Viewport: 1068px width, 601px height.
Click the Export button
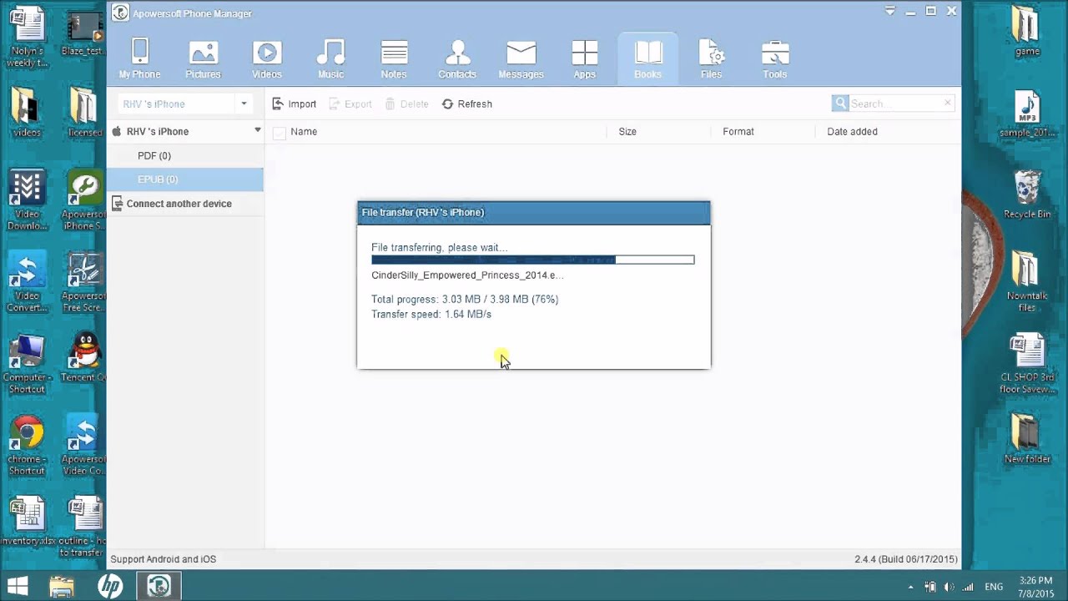[350, 104]
